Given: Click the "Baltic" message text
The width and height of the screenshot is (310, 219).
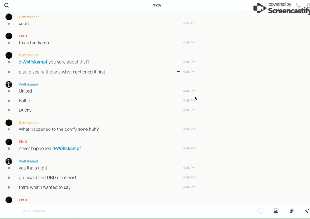Looking at the screenshot, I should click(x=24, y=101).
